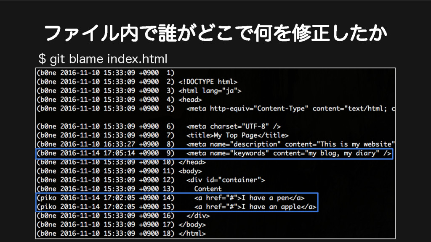This screenshot has width=431, height=242.
Task: Click the </div> closing tag line 16
Action: (123, 216)
